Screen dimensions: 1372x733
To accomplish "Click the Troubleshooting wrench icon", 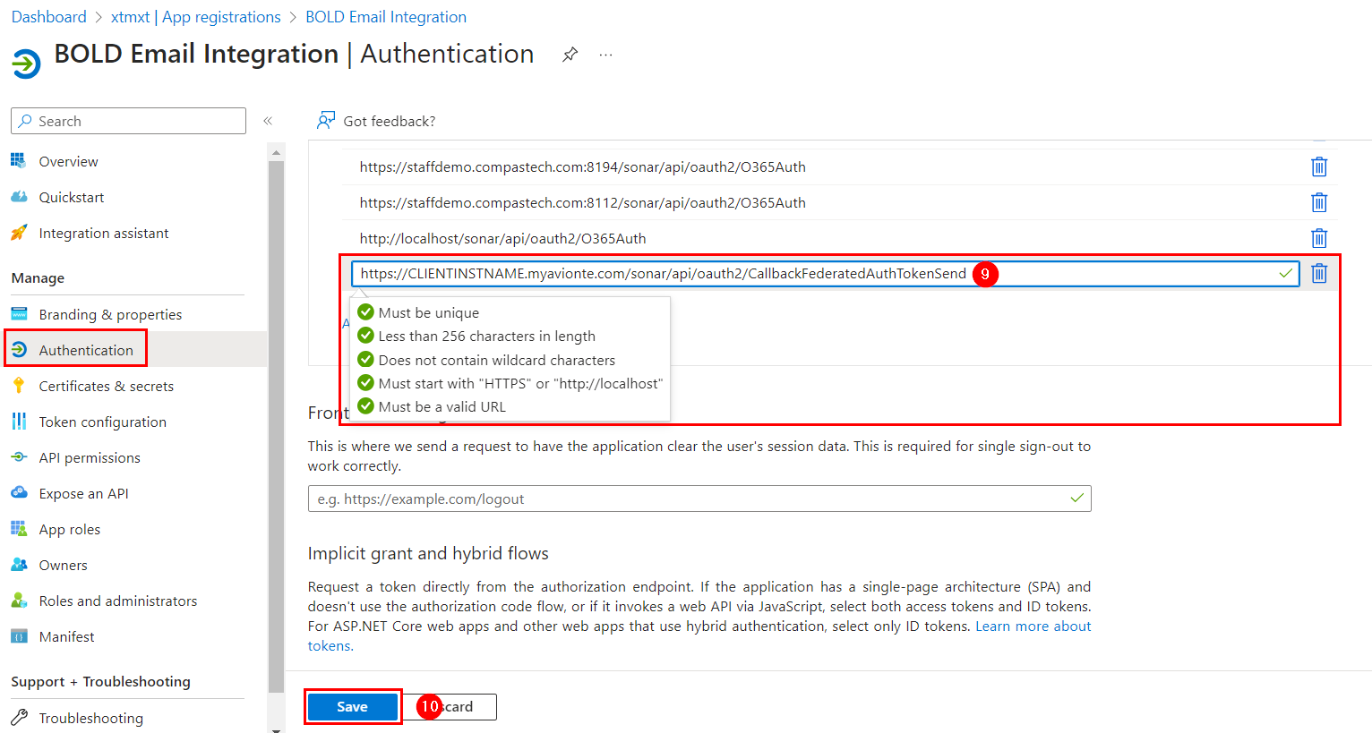I will click(19, 718).
